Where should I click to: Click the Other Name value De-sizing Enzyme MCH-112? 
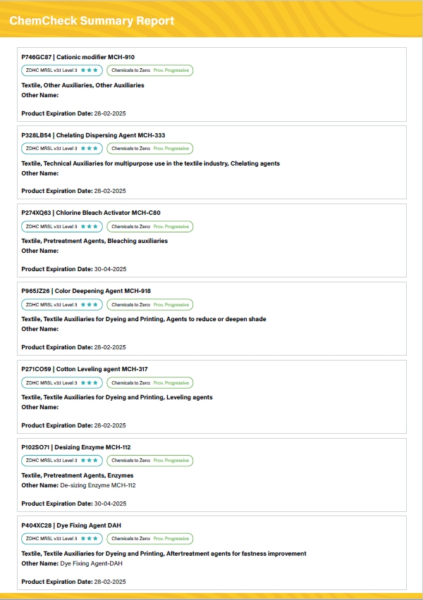point(98,485)
